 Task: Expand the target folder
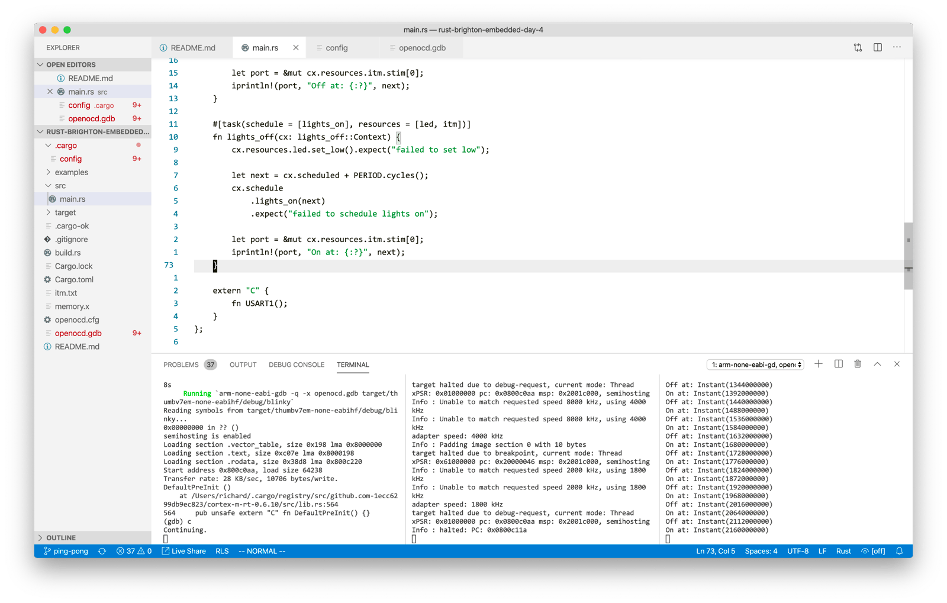92,212
